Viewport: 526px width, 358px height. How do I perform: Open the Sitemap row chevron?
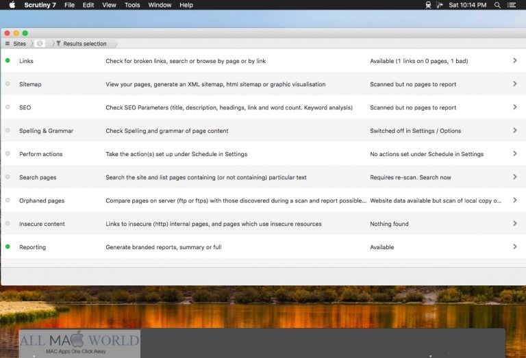tap(515, 84)
